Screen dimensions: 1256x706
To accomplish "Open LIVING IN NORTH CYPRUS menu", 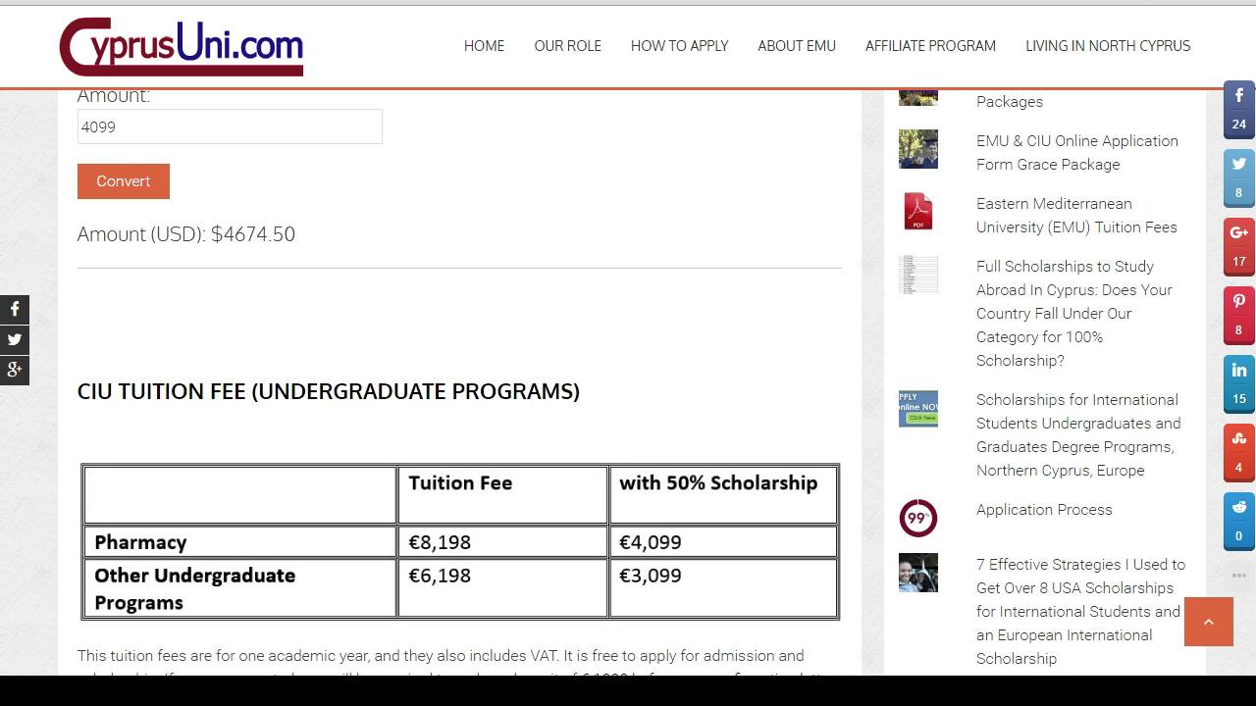I will tap(1108, 45).
